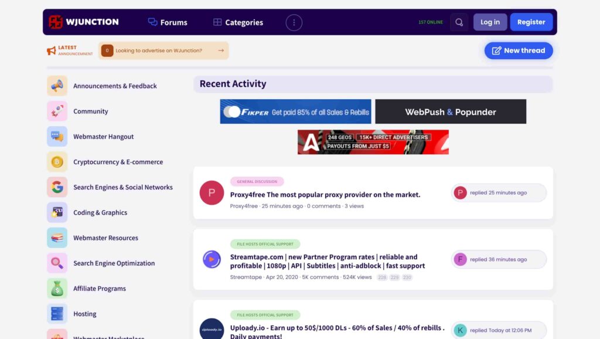
Task: Open Coding & Graphics category
Action: point(100,212)
